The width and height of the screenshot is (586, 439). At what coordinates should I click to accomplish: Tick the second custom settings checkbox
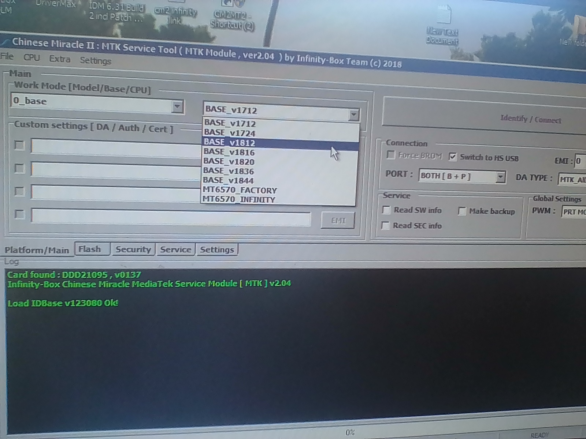click(x=19, y=168)
